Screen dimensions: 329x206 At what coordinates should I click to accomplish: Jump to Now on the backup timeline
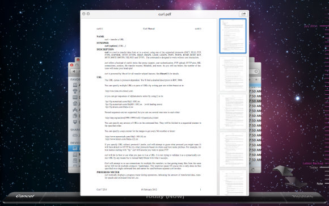click(x=319, y=183)
